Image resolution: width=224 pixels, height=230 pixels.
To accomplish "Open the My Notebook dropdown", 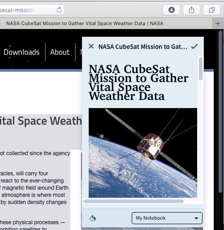I will pos(167,218).
